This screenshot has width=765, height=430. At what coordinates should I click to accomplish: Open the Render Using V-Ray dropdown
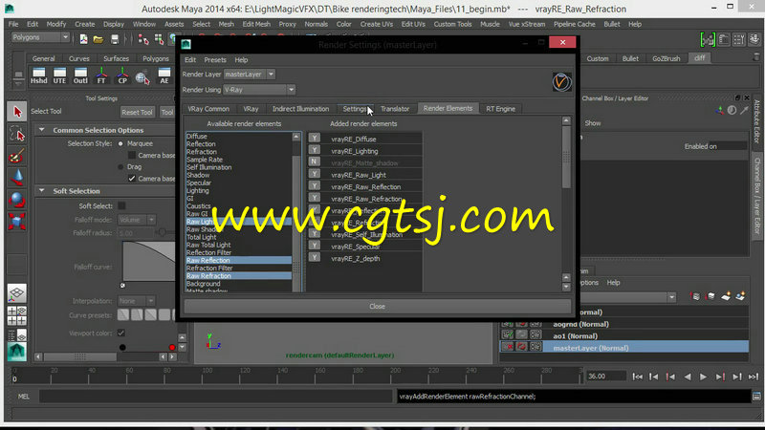click(259, 90)
